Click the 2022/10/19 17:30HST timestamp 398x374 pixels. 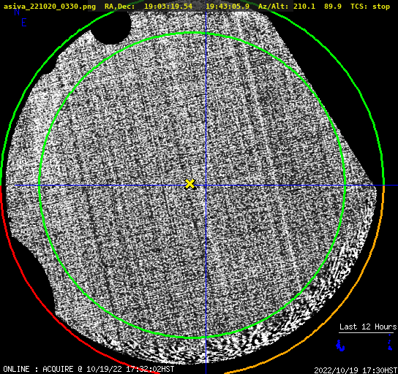(356, 370)
